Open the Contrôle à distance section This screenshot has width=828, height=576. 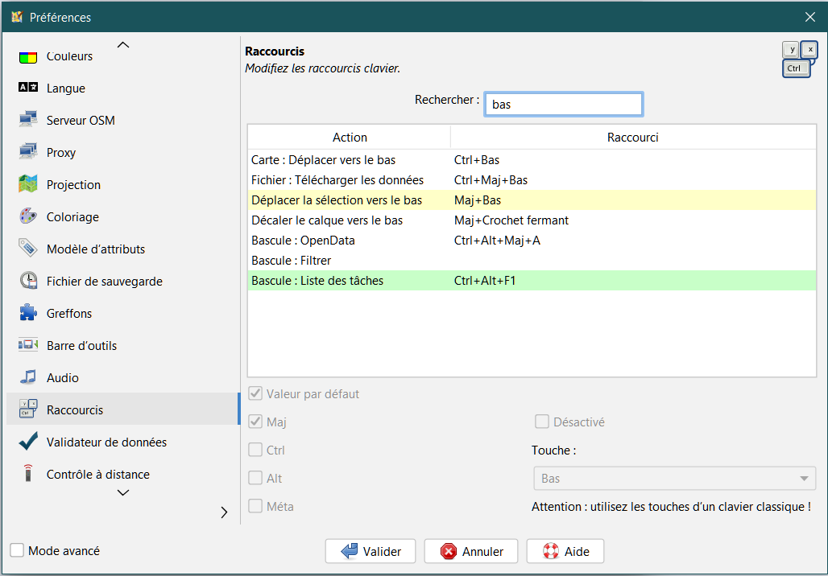[x=97, y=474]
